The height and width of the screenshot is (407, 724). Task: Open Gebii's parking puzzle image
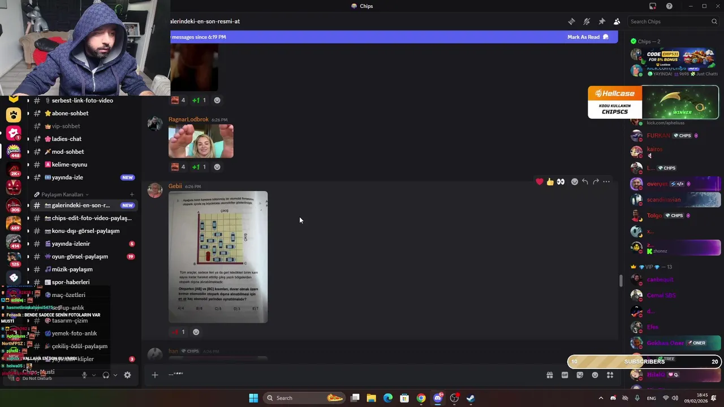[x=218, y=257]
